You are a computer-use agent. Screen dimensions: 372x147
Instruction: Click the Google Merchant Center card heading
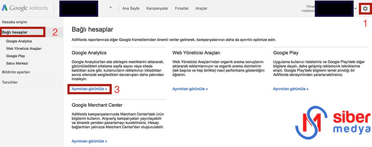[x=97, y=105]
